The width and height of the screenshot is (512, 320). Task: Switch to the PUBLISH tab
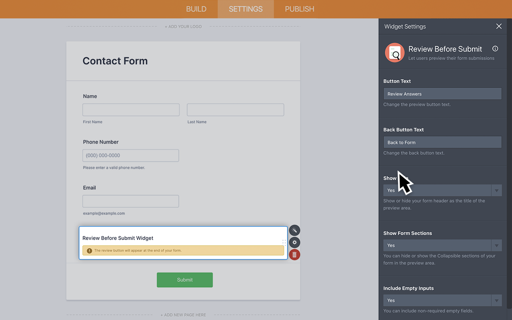(299, 9)
